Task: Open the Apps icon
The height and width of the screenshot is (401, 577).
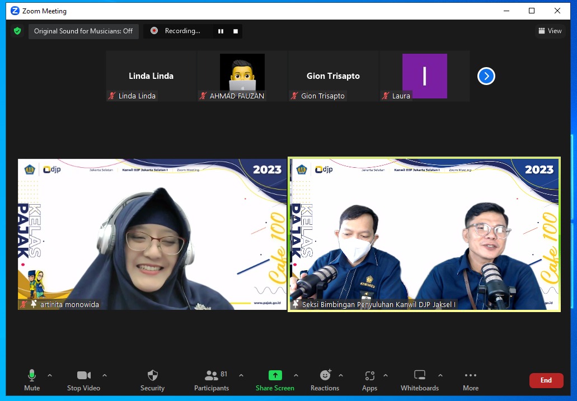Action: click(x=369, y=375)
